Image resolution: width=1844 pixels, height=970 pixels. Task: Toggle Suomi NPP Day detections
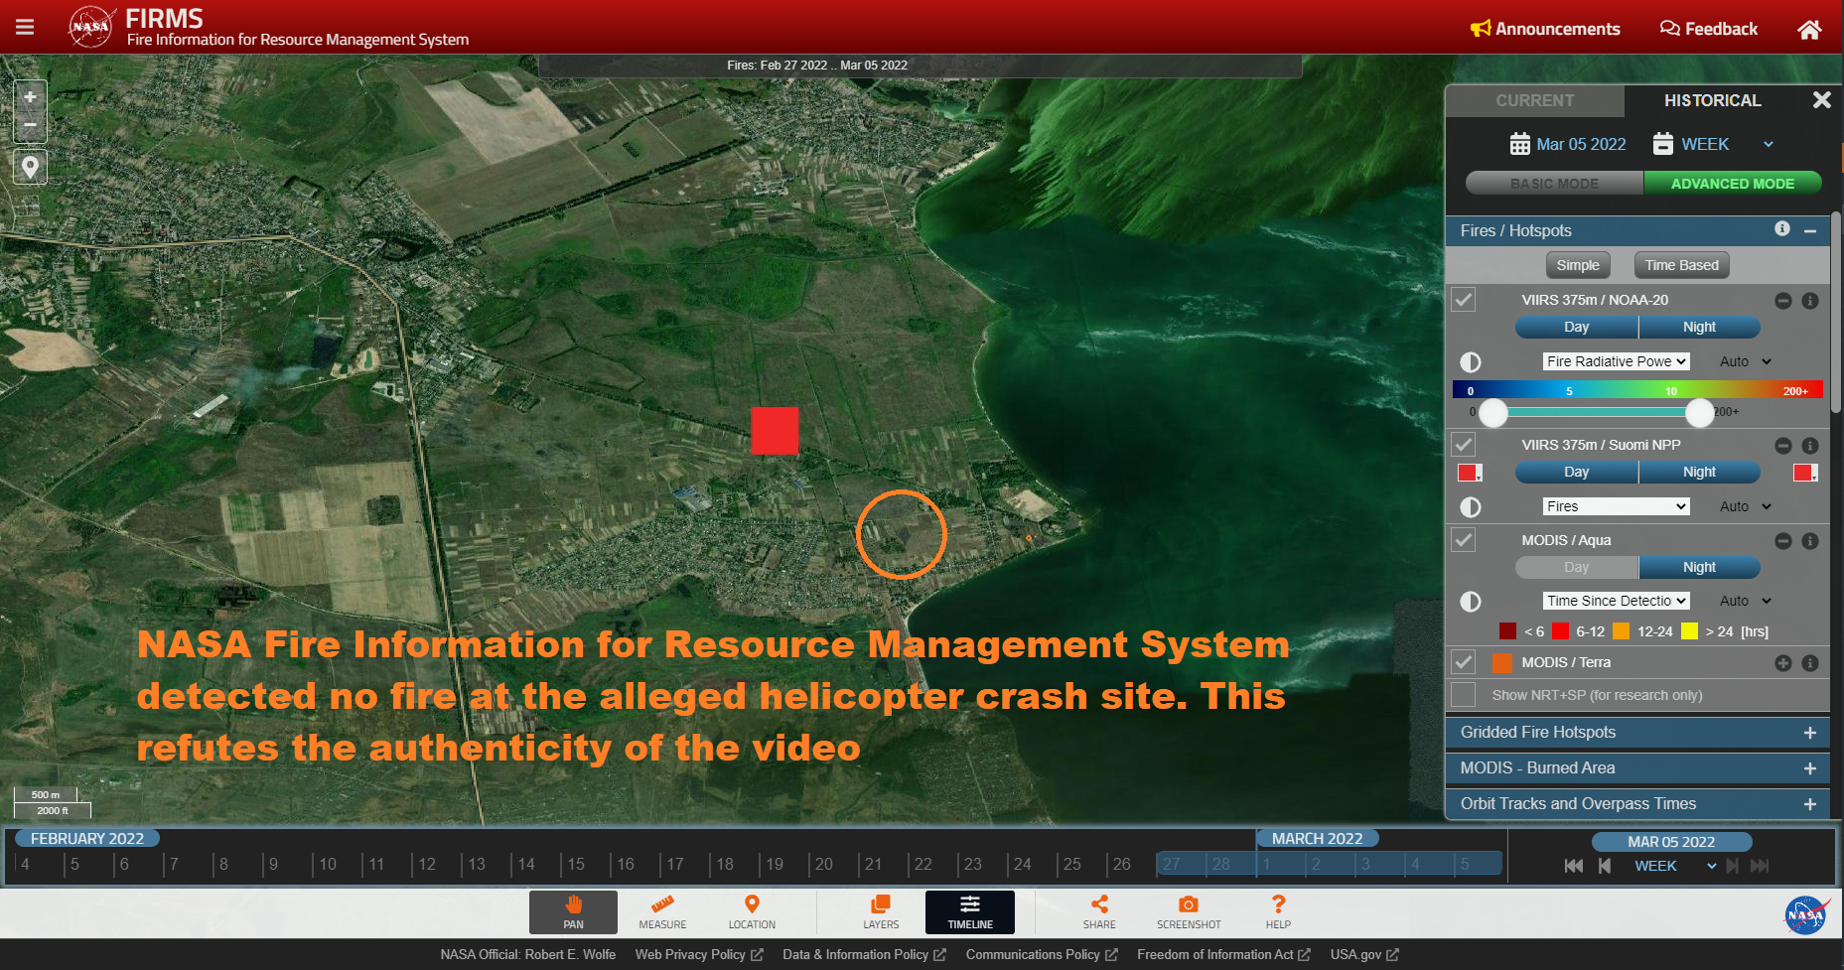(1576, 472)
